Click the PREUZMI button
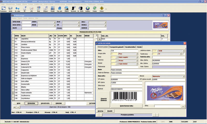Screen dimensions: 207x124 59,103
